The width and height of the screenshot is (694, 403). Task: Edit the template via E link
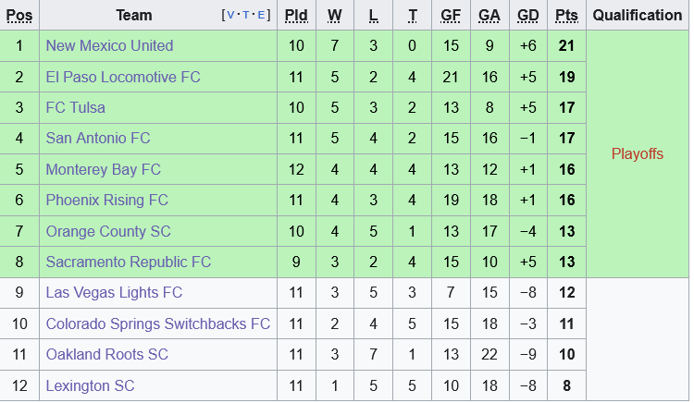coord(262,16)
